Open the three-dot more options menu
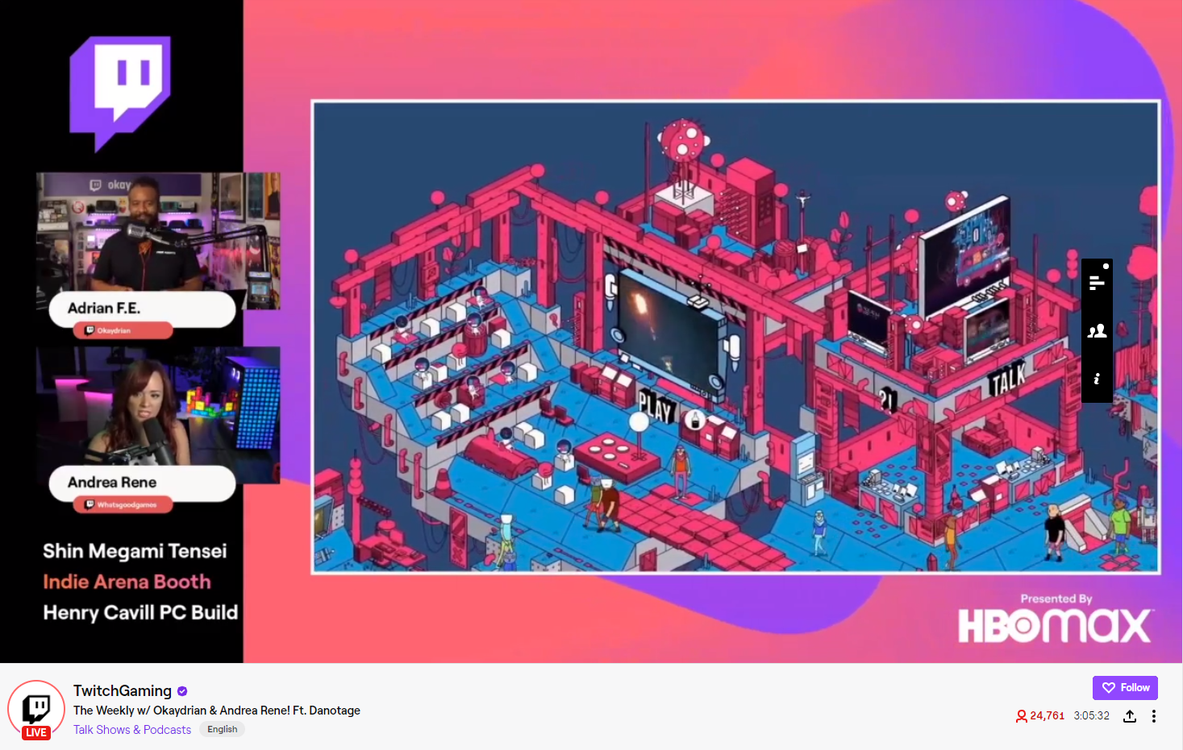Screen dimensions: 1183x750 click(1154, 716)
